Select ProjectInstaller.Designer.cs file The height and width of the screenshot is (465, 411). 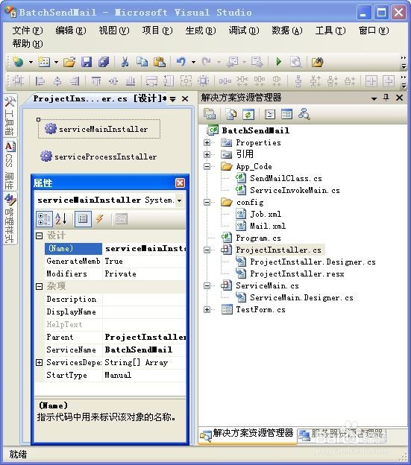[x=313, y=262]
